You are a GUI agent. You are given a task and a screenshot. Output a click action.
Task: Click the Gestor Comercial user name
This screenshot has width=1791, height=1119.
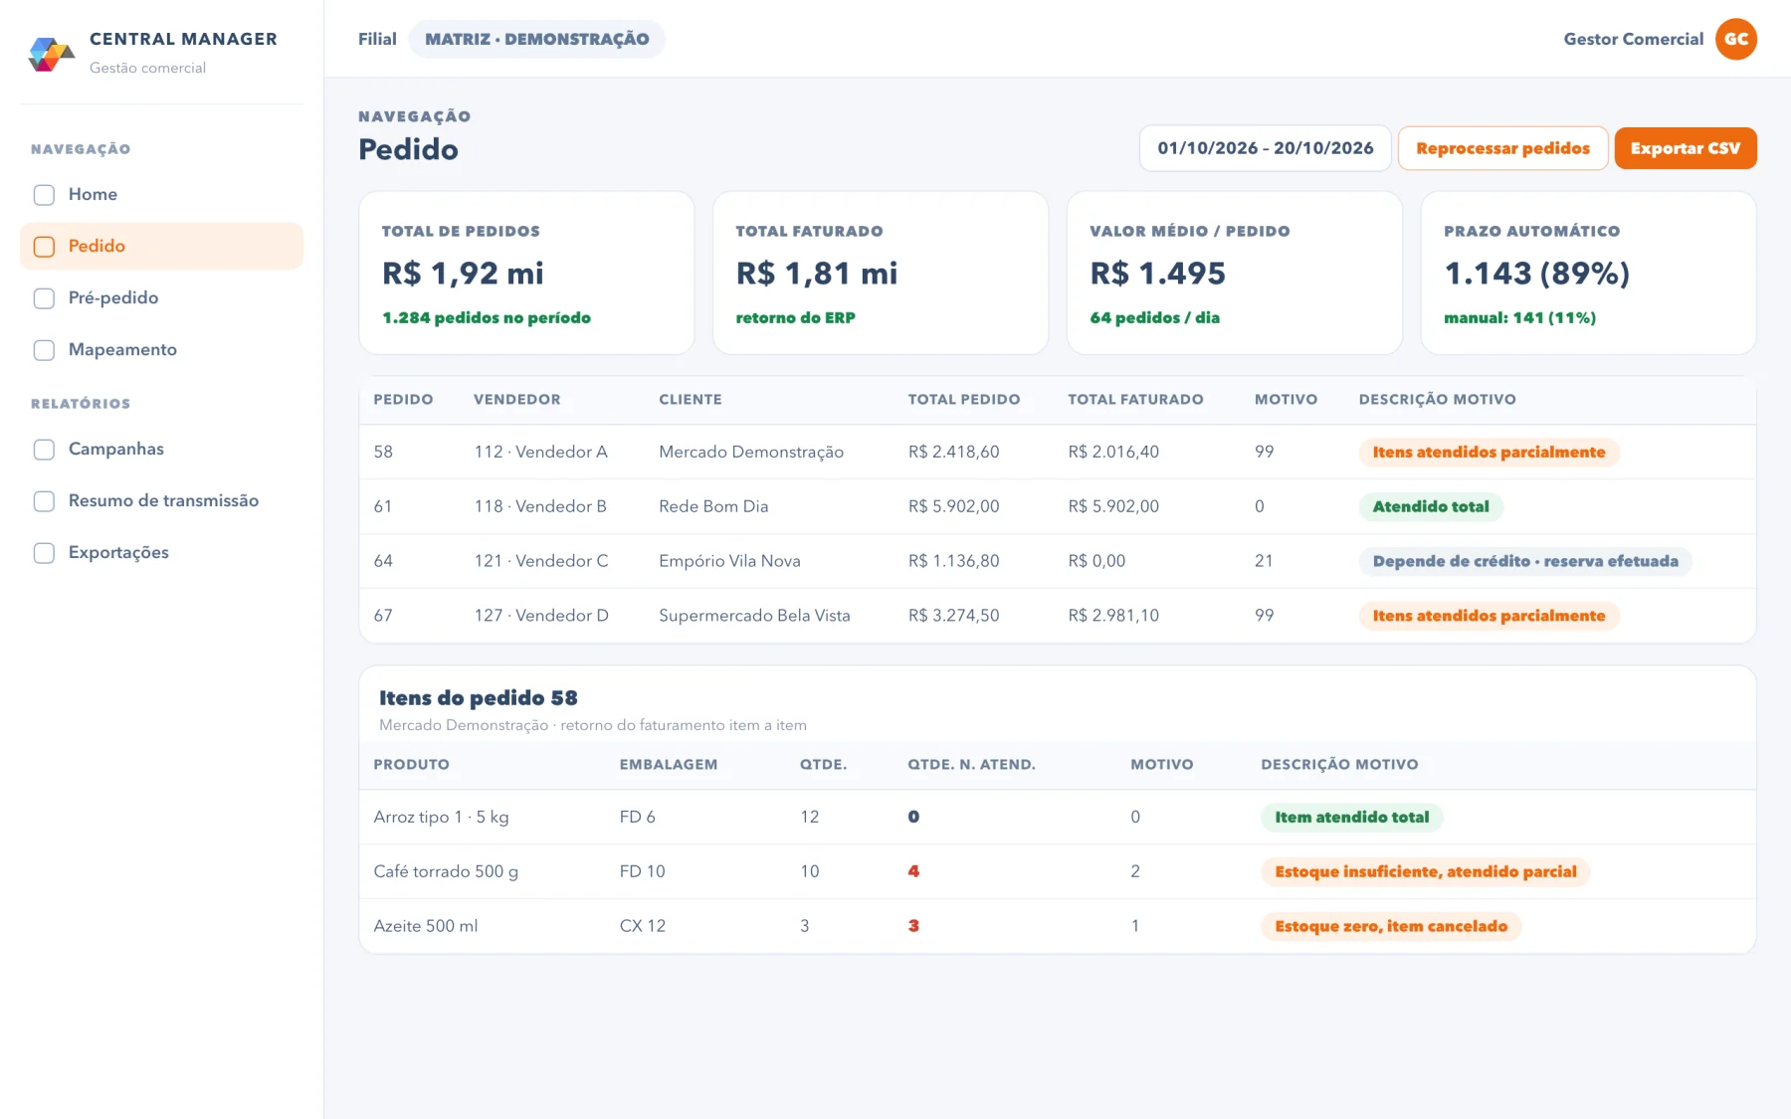(x=1633, y=39)
